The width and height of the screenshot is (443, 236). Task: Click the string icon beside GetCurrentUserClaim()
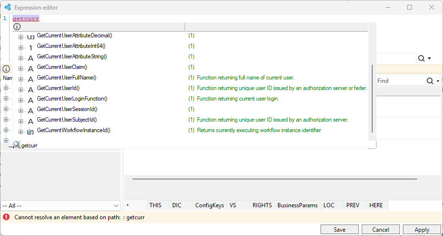coord(31,68)
